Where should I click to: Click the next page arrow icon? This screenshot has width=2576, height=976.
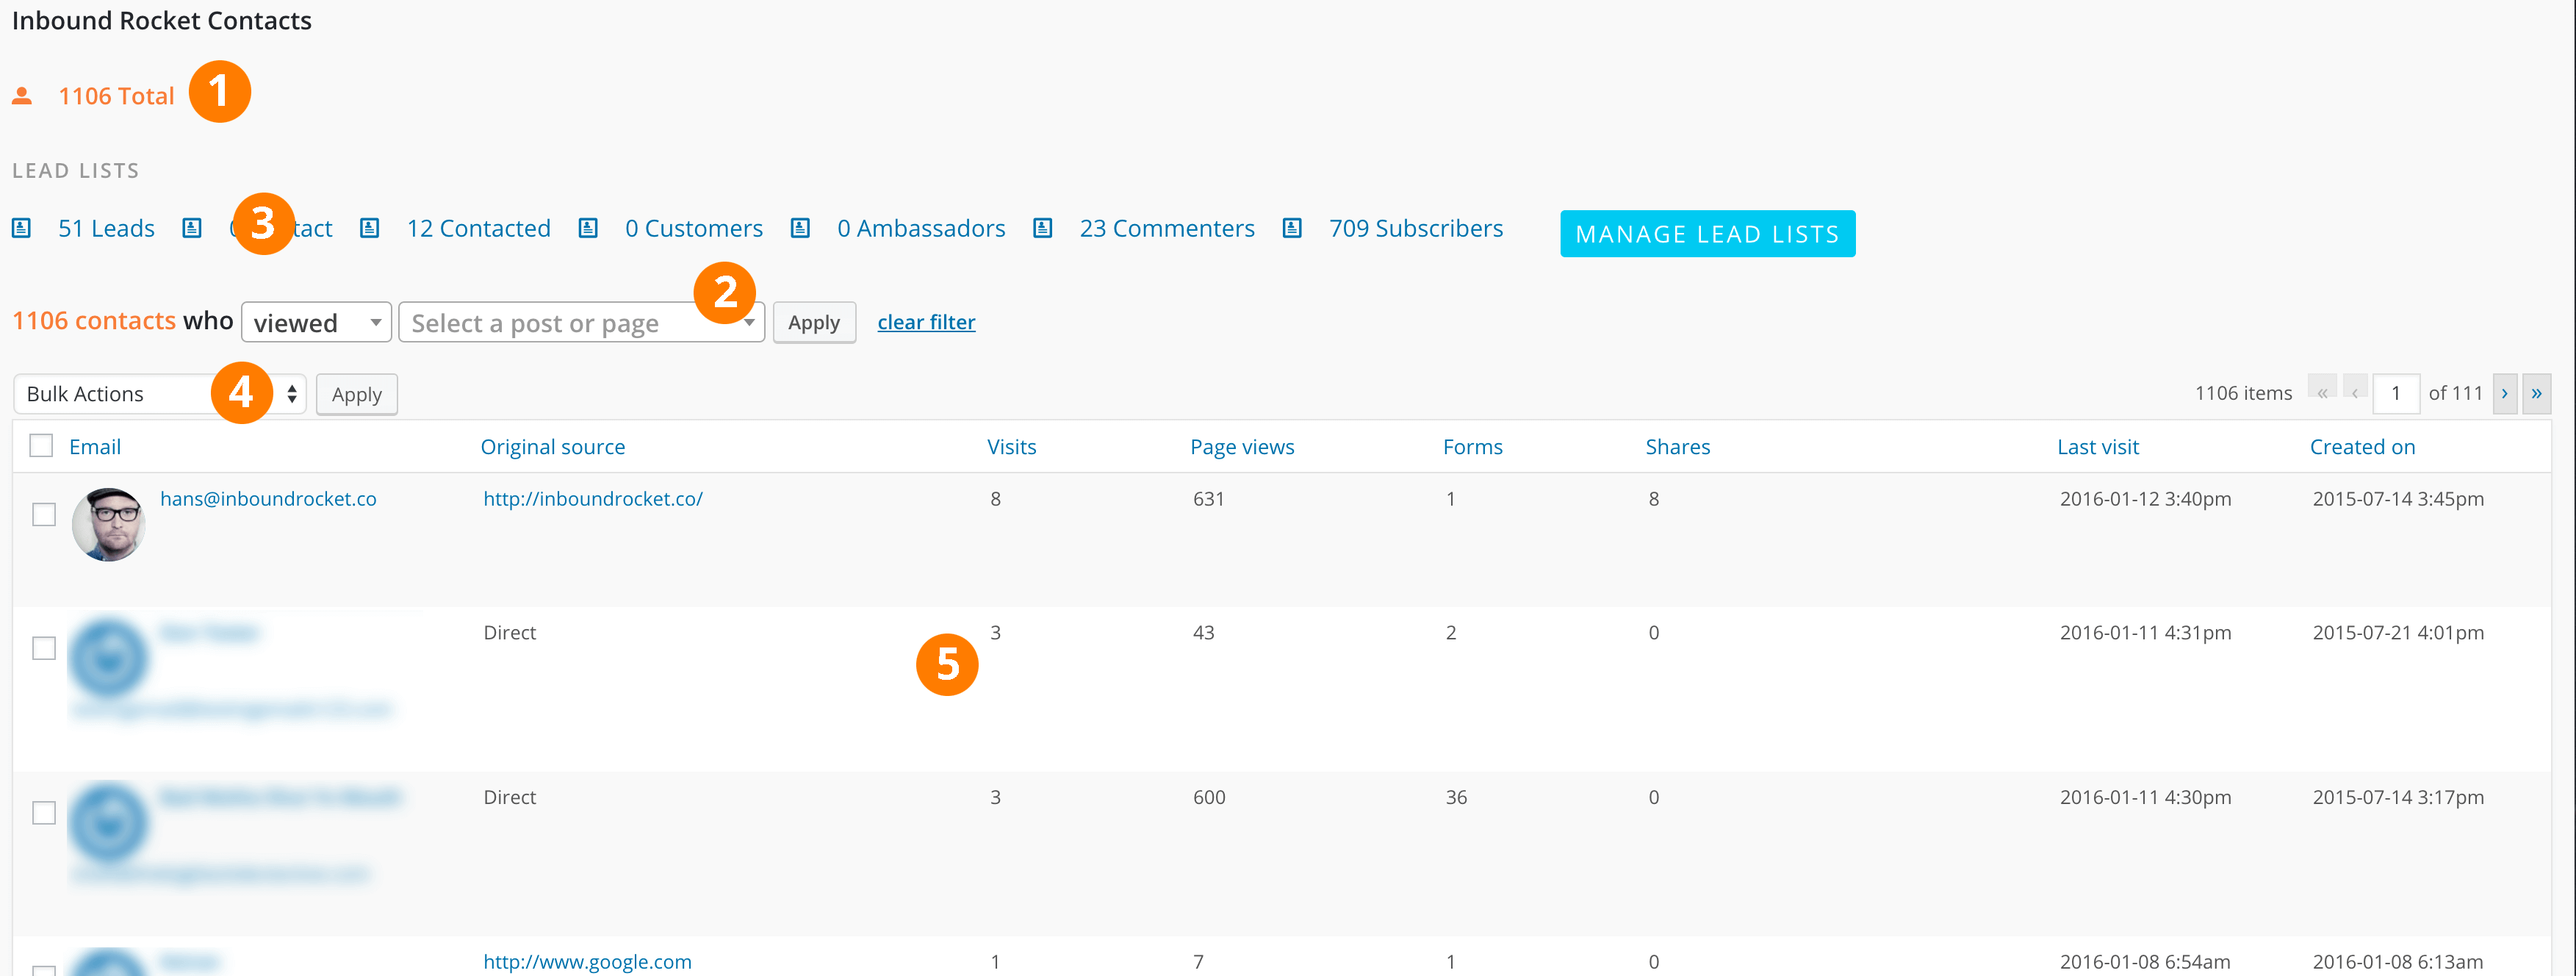[2504, 393]
